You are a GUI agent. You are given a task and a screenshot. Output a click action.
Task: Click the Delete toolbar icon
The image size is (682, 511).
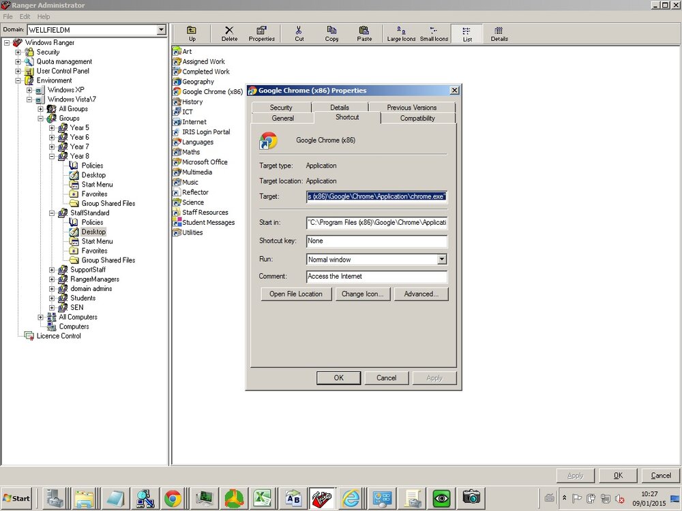[229, 33]
